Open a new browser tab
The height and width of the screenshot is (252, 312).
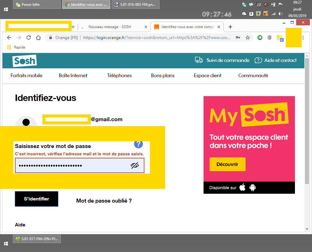click(230, 27)
